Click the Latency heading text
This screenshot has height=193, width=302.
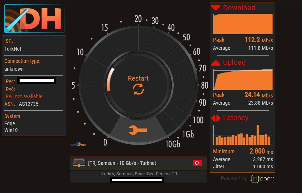pyautogui.click(x=236, y=118)
